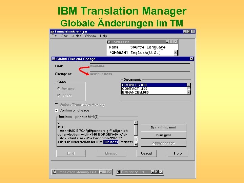The width and height of the screenshot is (244, 183).
Task: Click highlighted word Business in preview
Action: pos(111,142)
